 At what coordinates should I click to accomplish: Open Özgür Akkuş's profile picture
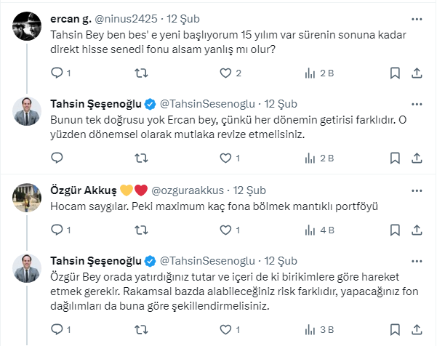point(29,198)
